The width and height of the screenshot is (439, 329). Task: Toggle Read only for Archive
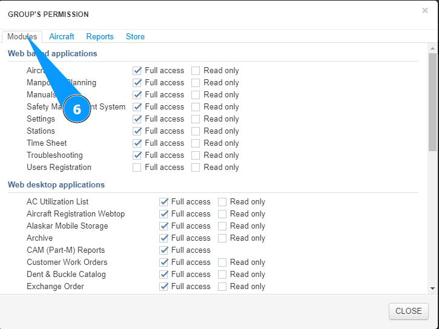click(222, 238)
